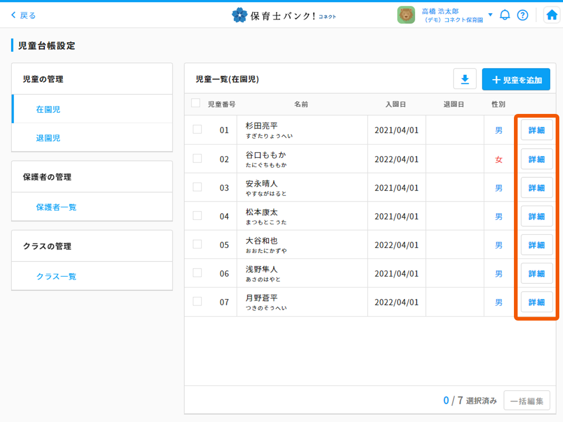This screenshot has height=422, width=563.
Task: Toggle the select-all checkbox in the table header
Action: [196, 103]
